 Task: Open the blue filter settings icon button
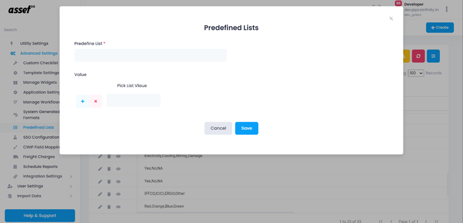[433, 56]
